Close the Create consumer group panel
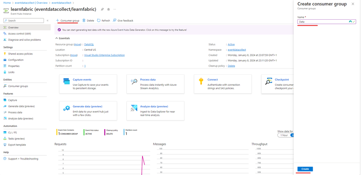The height and width of the screenshot is (175, 361). 353,4
